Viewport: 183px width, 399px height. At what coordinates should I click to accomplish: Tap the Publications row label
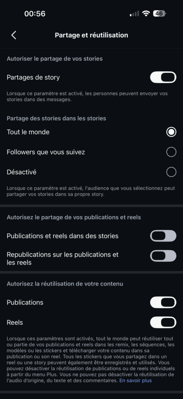[25, 302]
